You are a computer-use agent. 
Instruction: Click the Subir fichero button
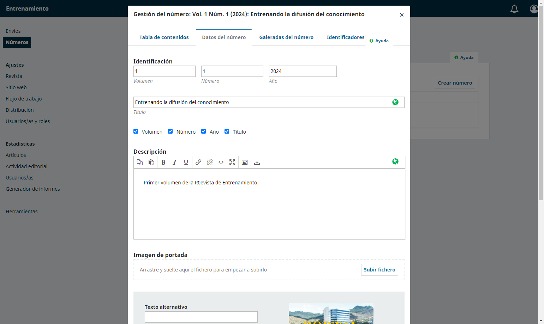click(x=379, y=270)
